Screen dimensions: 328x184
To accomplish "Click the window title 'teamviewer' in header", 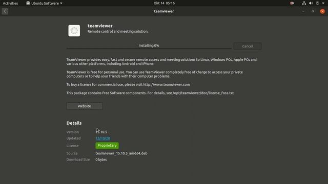I will click(x=164, y=11).
